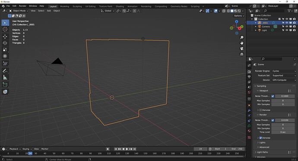Jump to the timeline start frame
The image size is (298, 161).
(116, 149)
